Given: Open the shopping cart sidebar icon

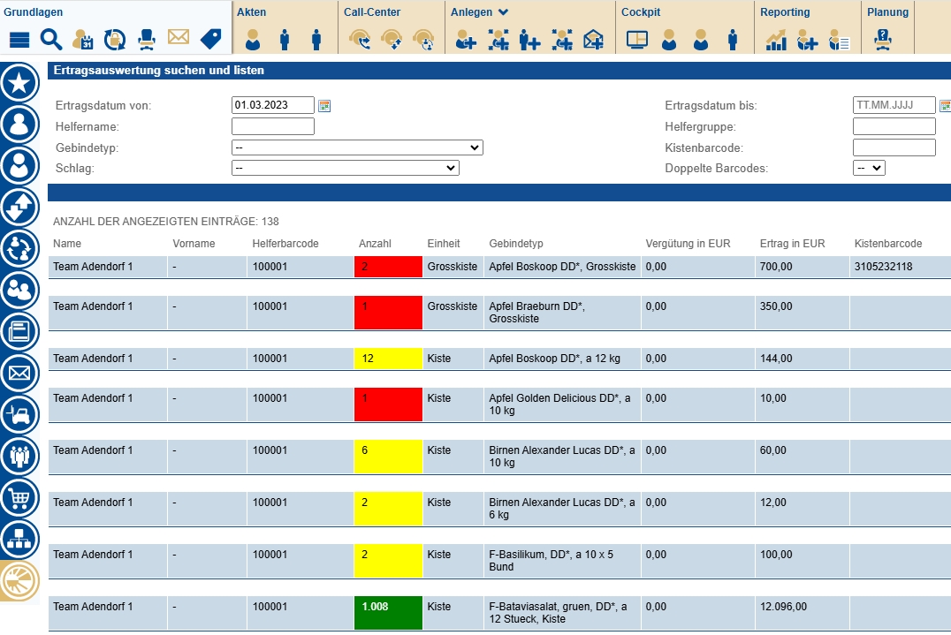Looking at the screenshot, I should [19, 497].
